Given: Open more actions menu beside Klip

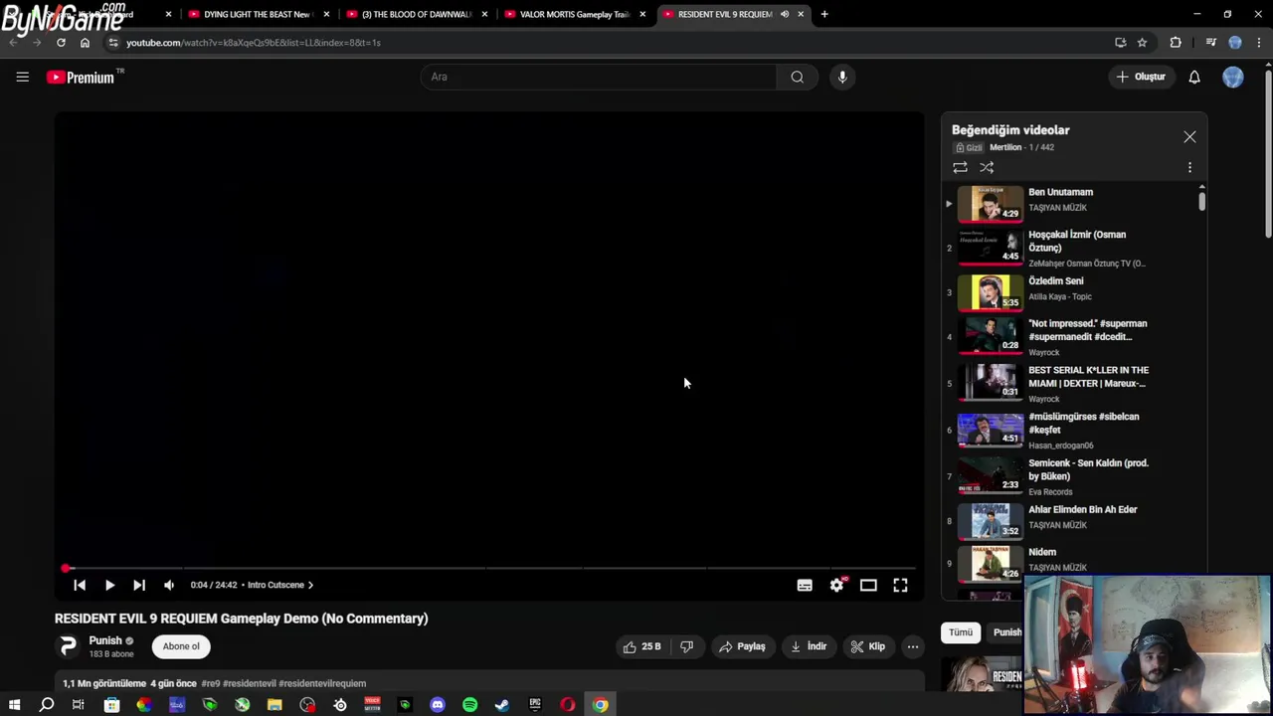Looking at the screenshot, I should (912, 646).
